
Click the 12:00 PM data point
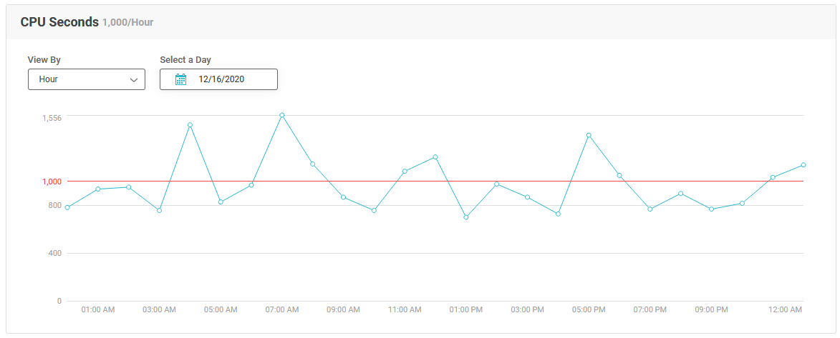(x=435, y=156)
